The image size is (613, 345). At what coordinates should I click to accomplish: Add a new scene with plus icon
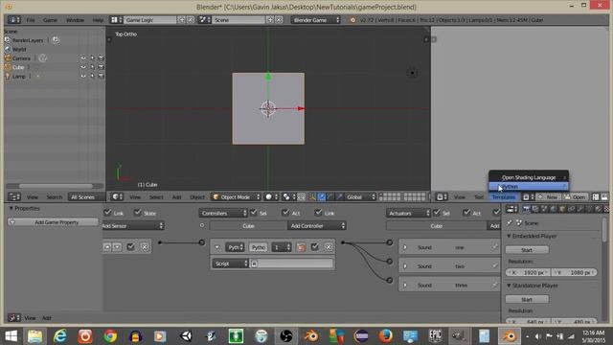pyautogui.click(x=270, y=19)
